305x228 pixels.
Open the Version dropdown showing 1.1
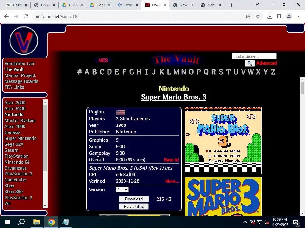click(122, 190)
